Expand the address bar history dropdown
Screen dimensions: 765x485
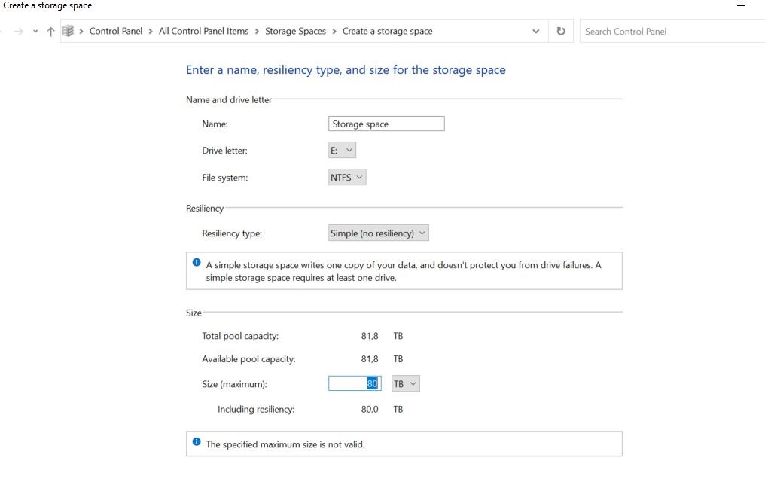point(535,32)
